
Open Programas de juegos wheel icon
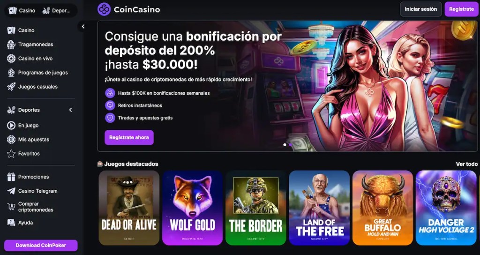[11, 73]
